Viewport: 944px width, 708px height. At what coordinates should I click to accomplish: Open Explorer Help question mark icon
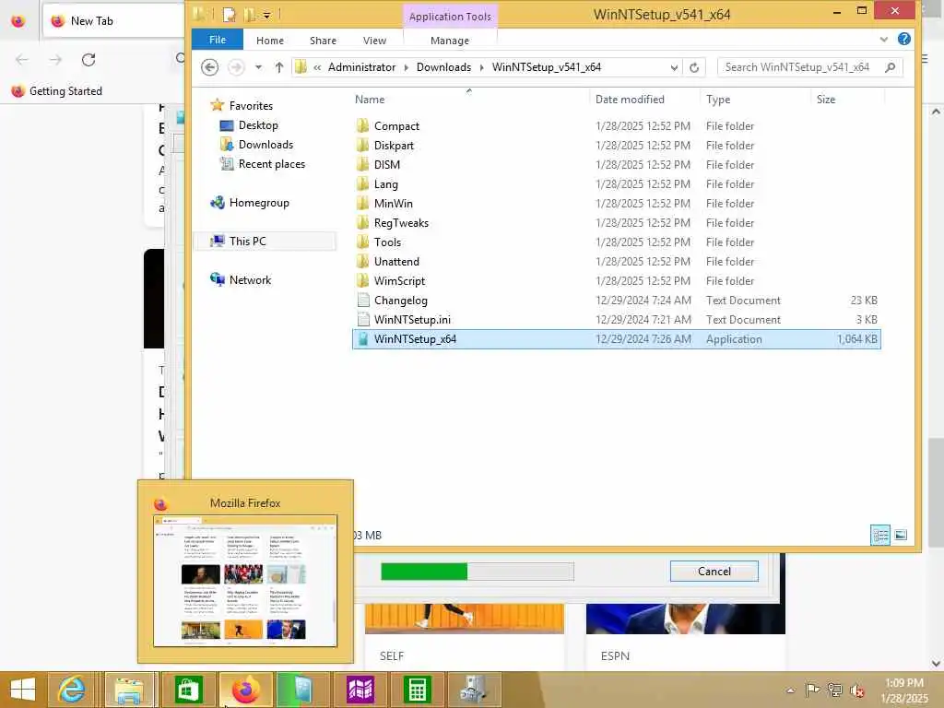click(x=903, y=39)
